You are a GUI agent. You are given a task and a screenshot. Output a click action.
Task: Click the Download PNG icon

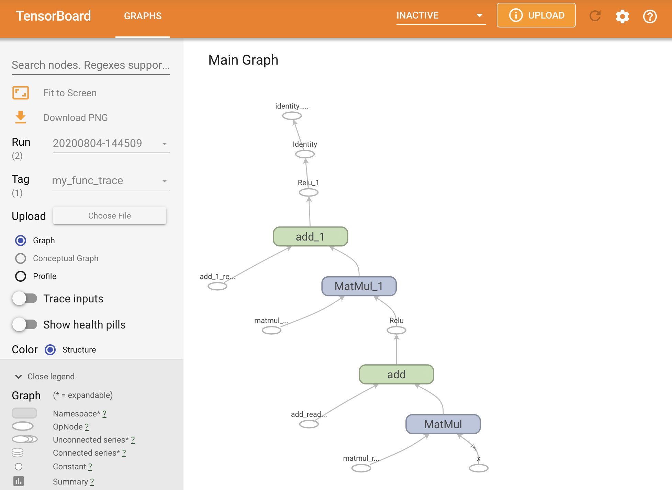pos(21,118)
